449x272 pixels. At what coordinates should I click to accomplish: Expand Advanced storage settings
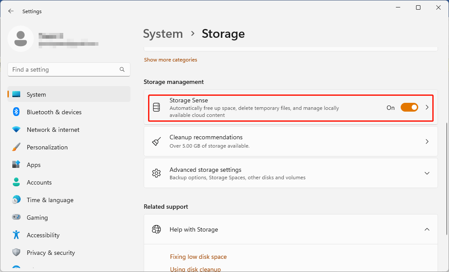pos(427,173)
